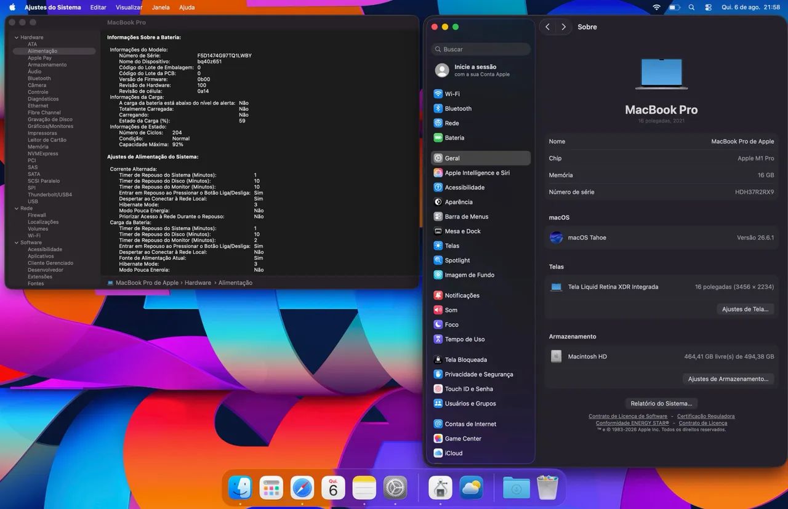The height and width of the screenshot is (509, 788).
Task: Open the Downloads folder in the Dock
Action: tap(516, 488)
